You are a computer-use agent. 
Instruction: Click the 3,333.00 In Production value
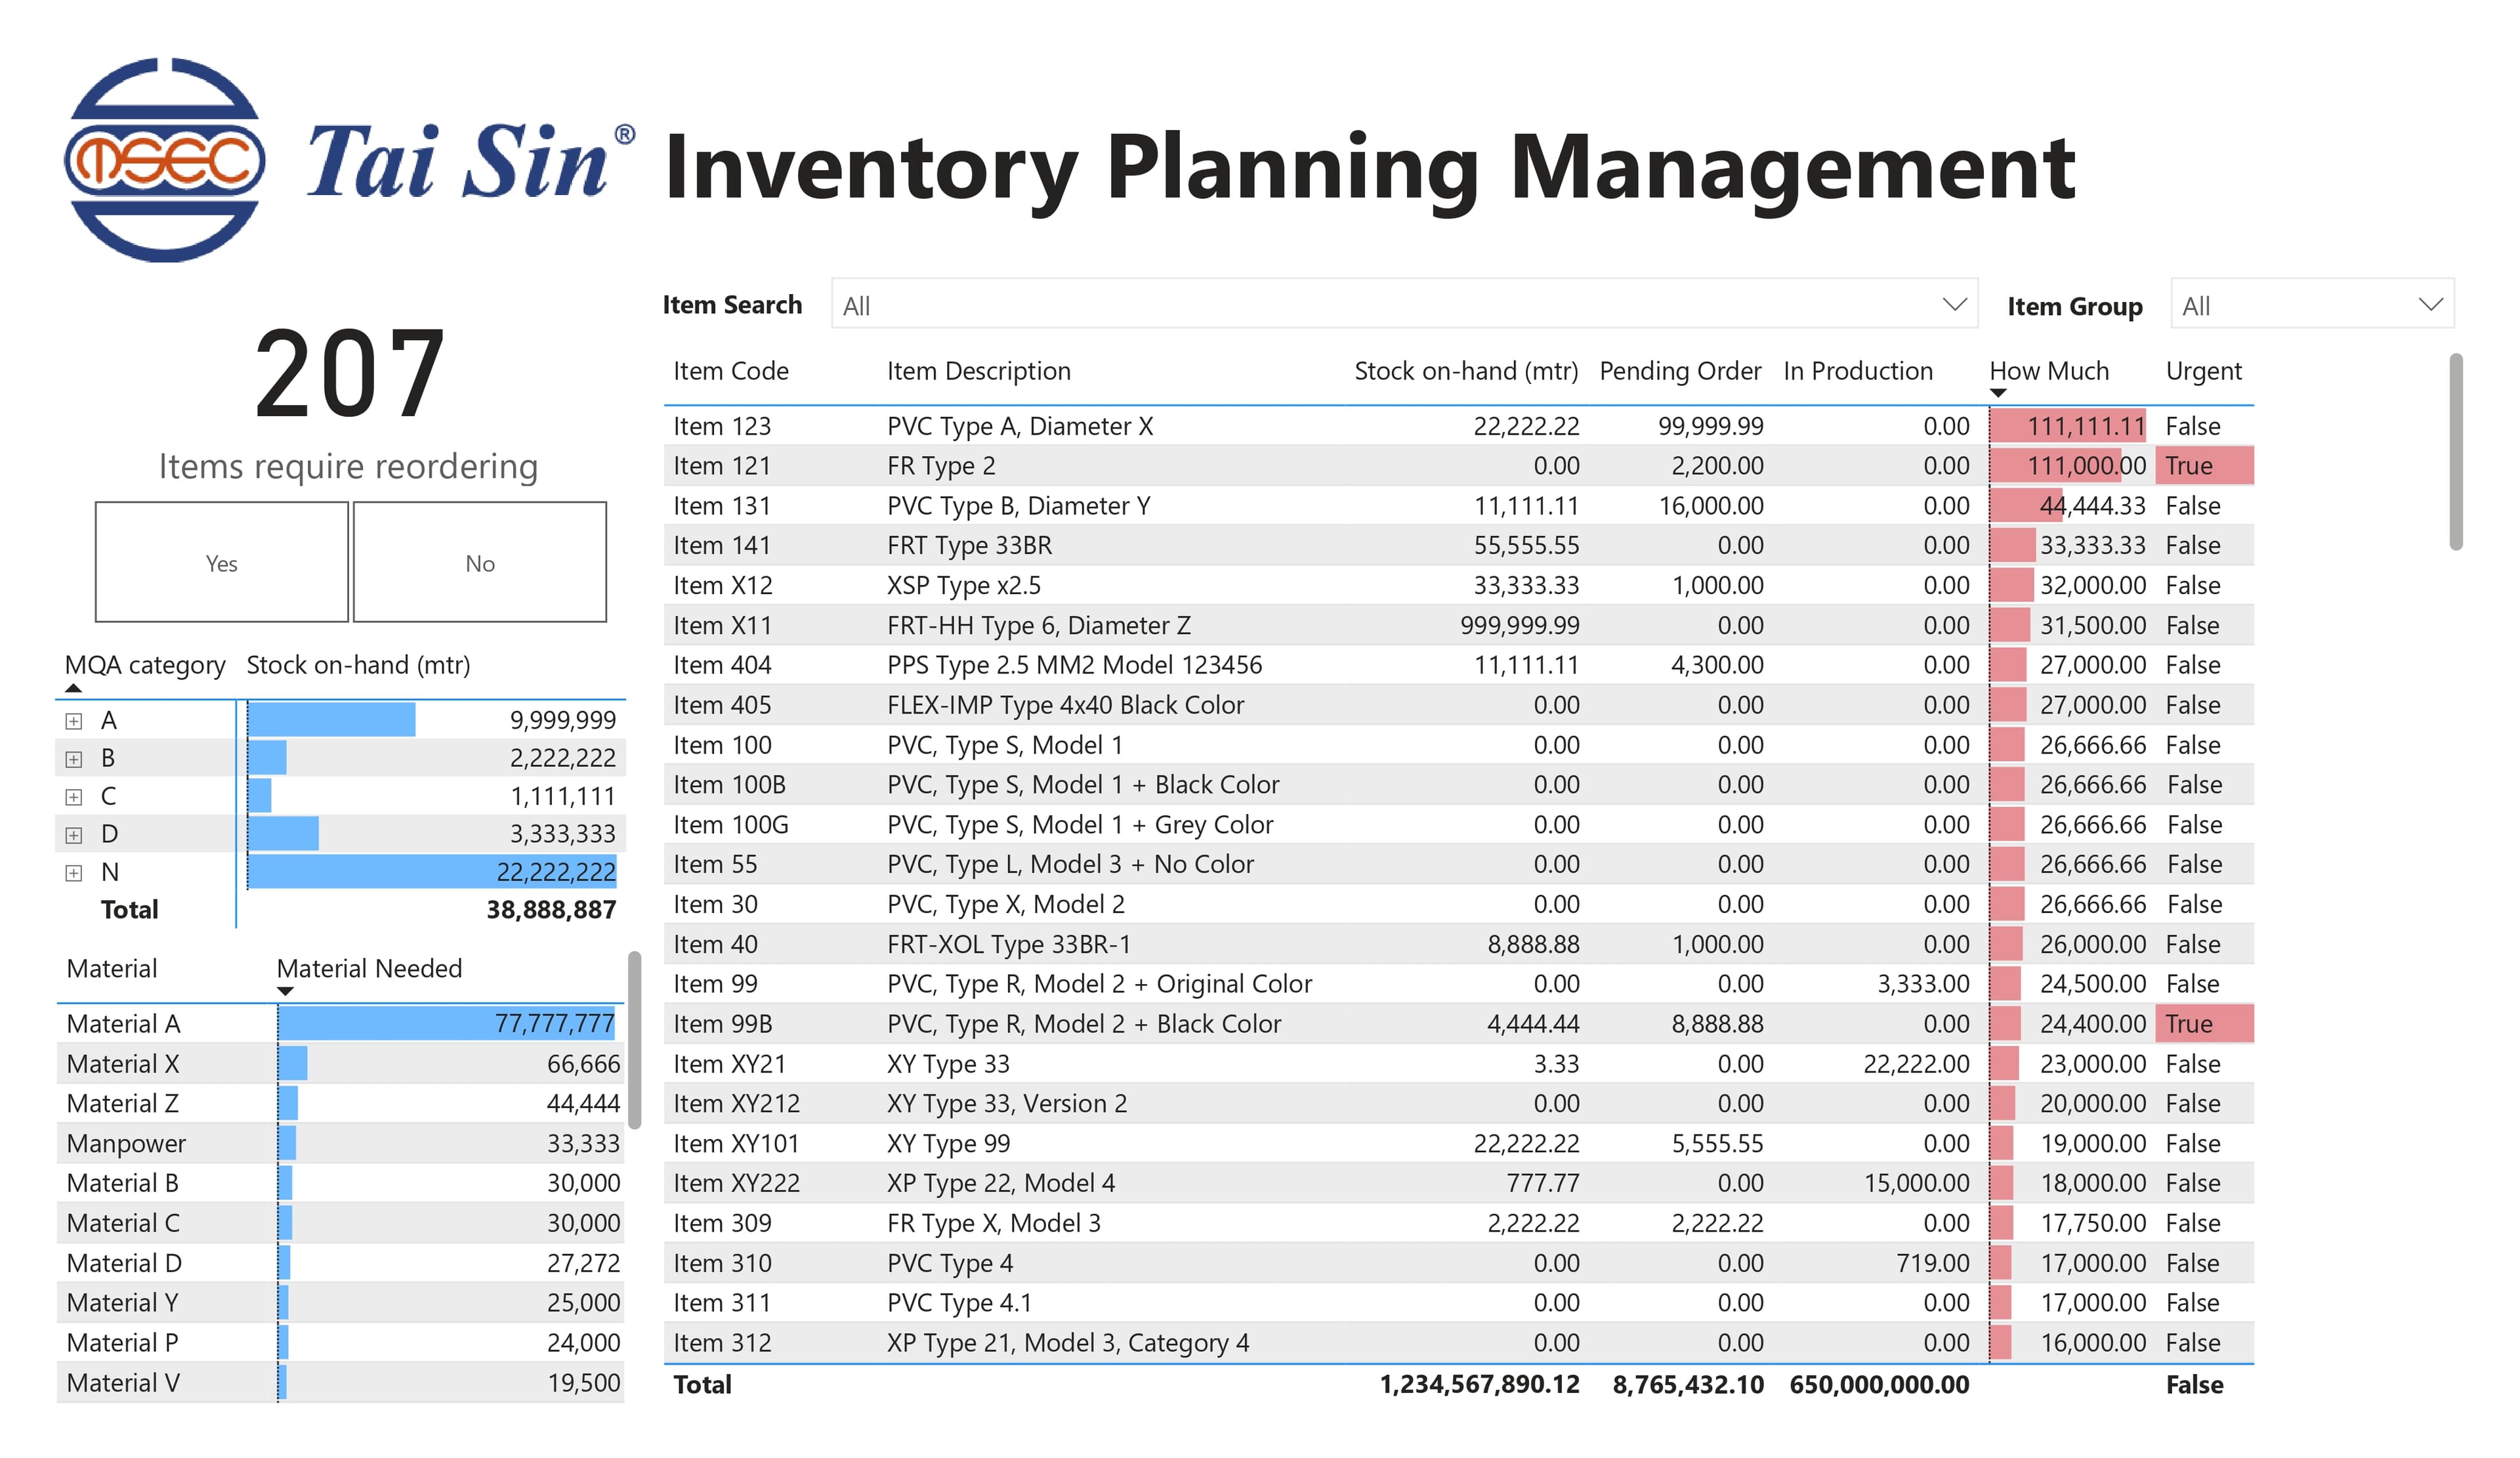click(x=1923, y=984)
